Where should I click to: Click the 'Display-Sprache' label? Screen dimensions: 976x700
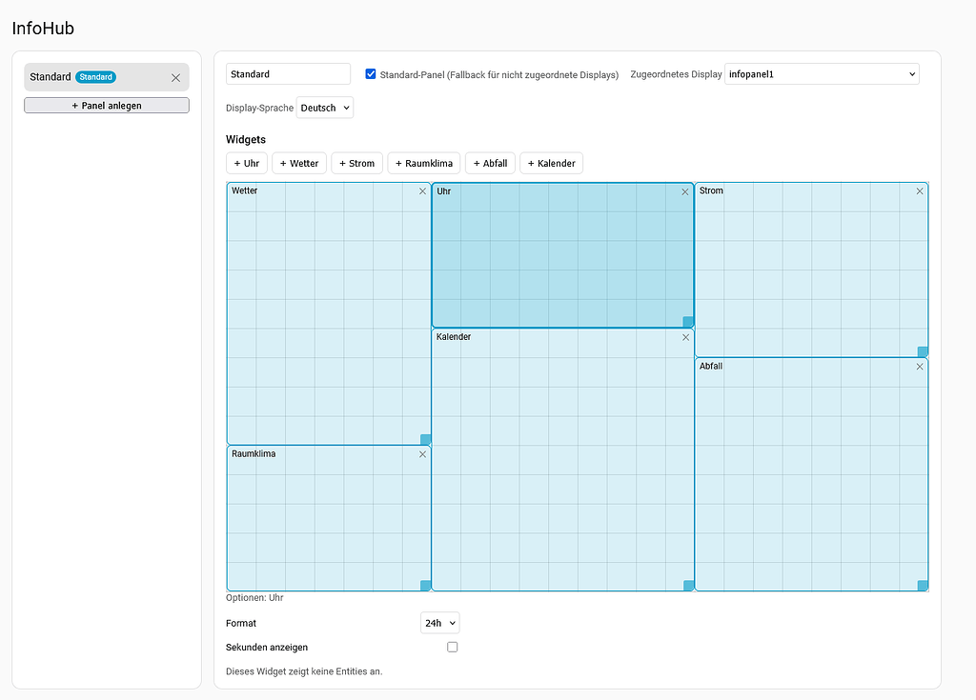point(259,108)
